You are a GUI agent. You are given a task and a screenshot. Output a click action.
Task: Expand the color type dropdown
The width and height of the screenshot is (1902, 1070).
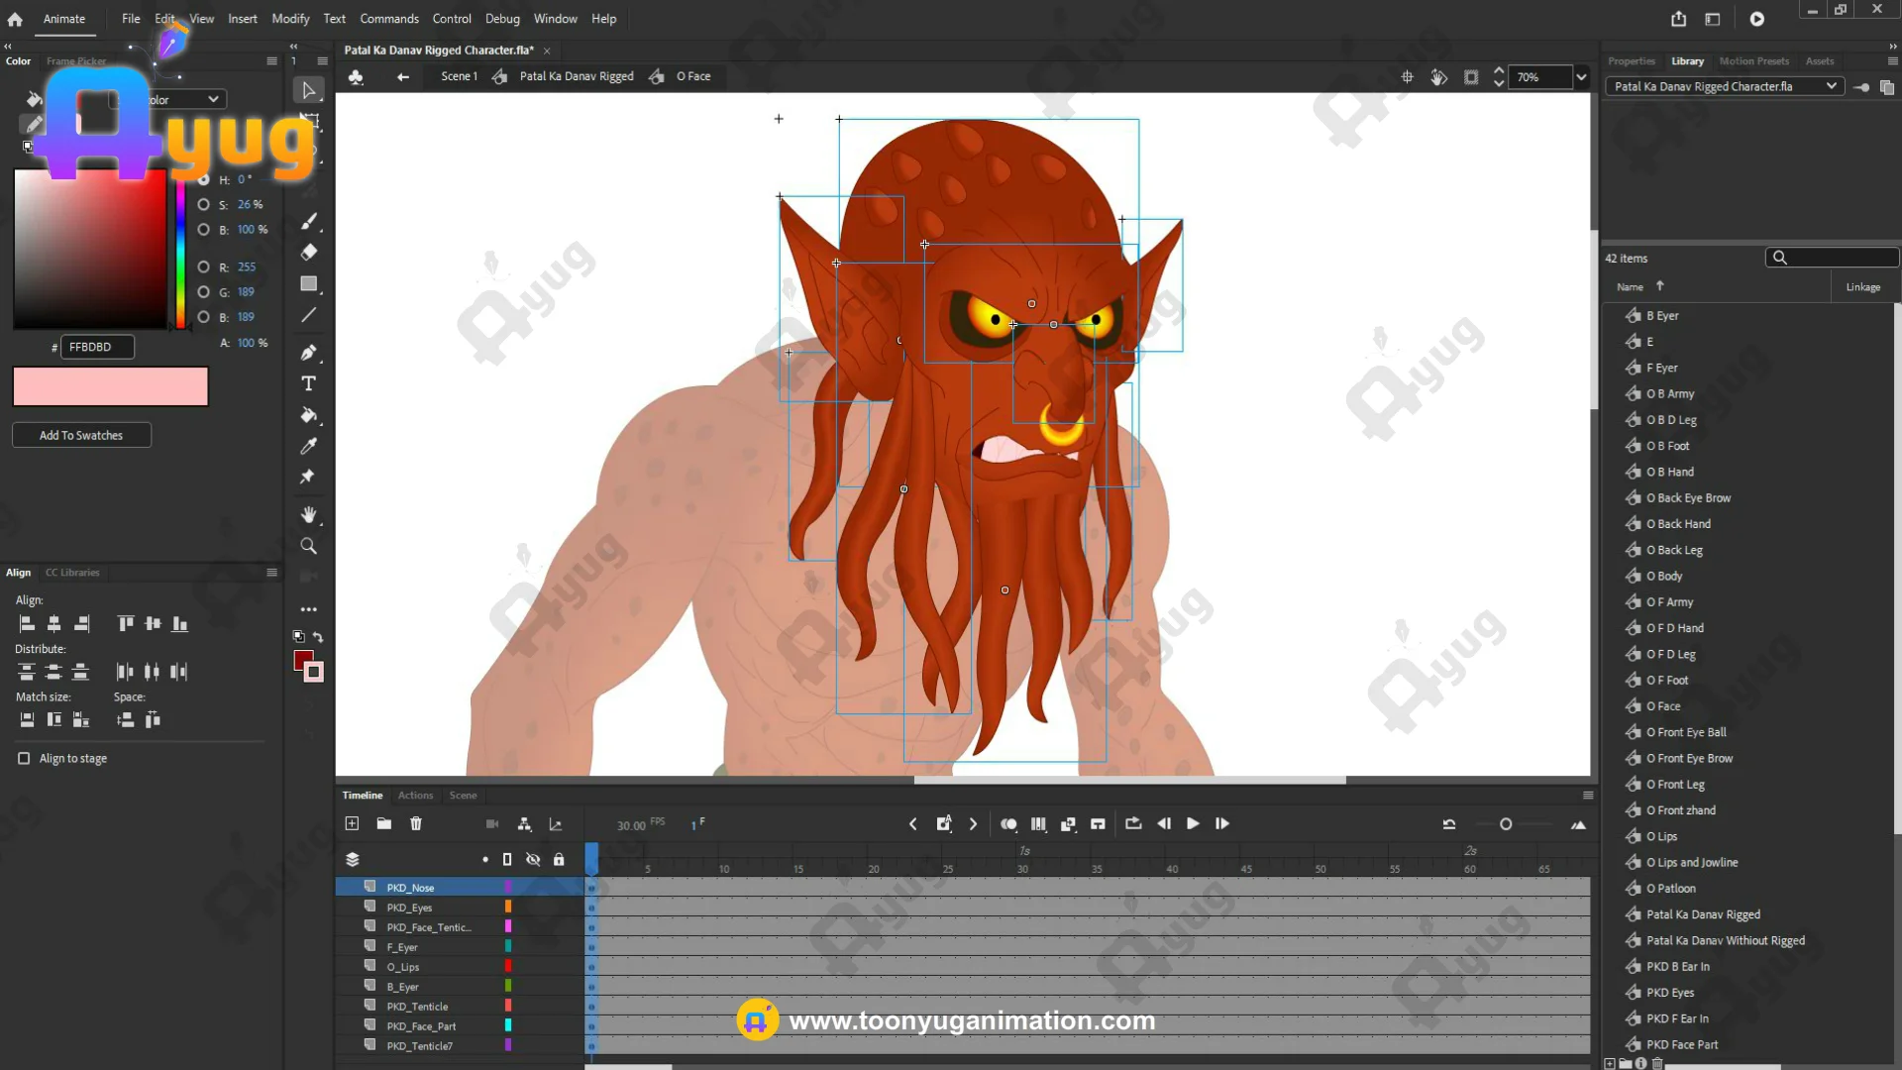pos(213,99)
